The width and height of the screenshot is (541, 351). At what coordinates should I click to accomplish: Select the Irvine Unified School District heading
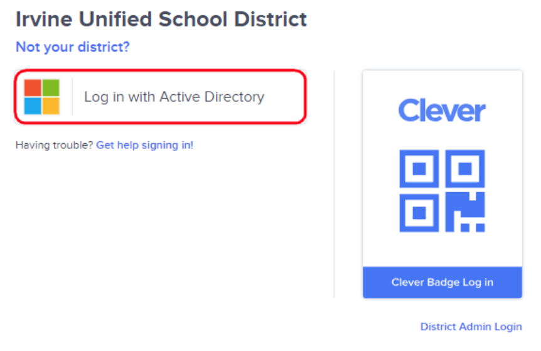point(161,19)
